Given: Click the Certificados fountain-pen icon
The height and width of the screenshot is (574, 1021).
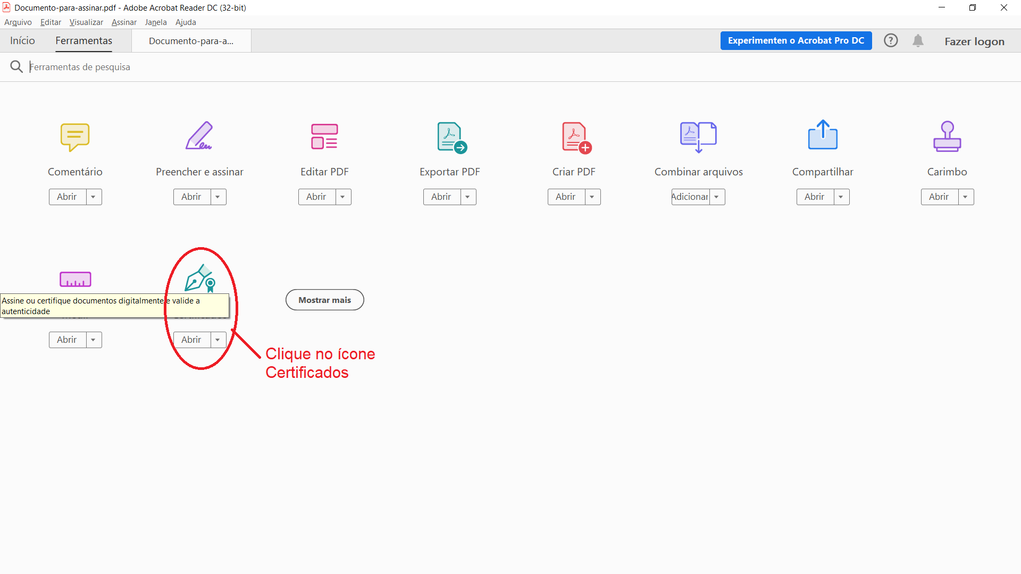Looking at the screenshot, I should (x=200, y=278).
